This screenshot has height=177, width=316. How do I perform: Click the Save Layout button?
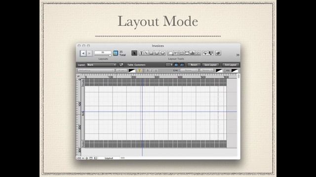tap(210, 64)
